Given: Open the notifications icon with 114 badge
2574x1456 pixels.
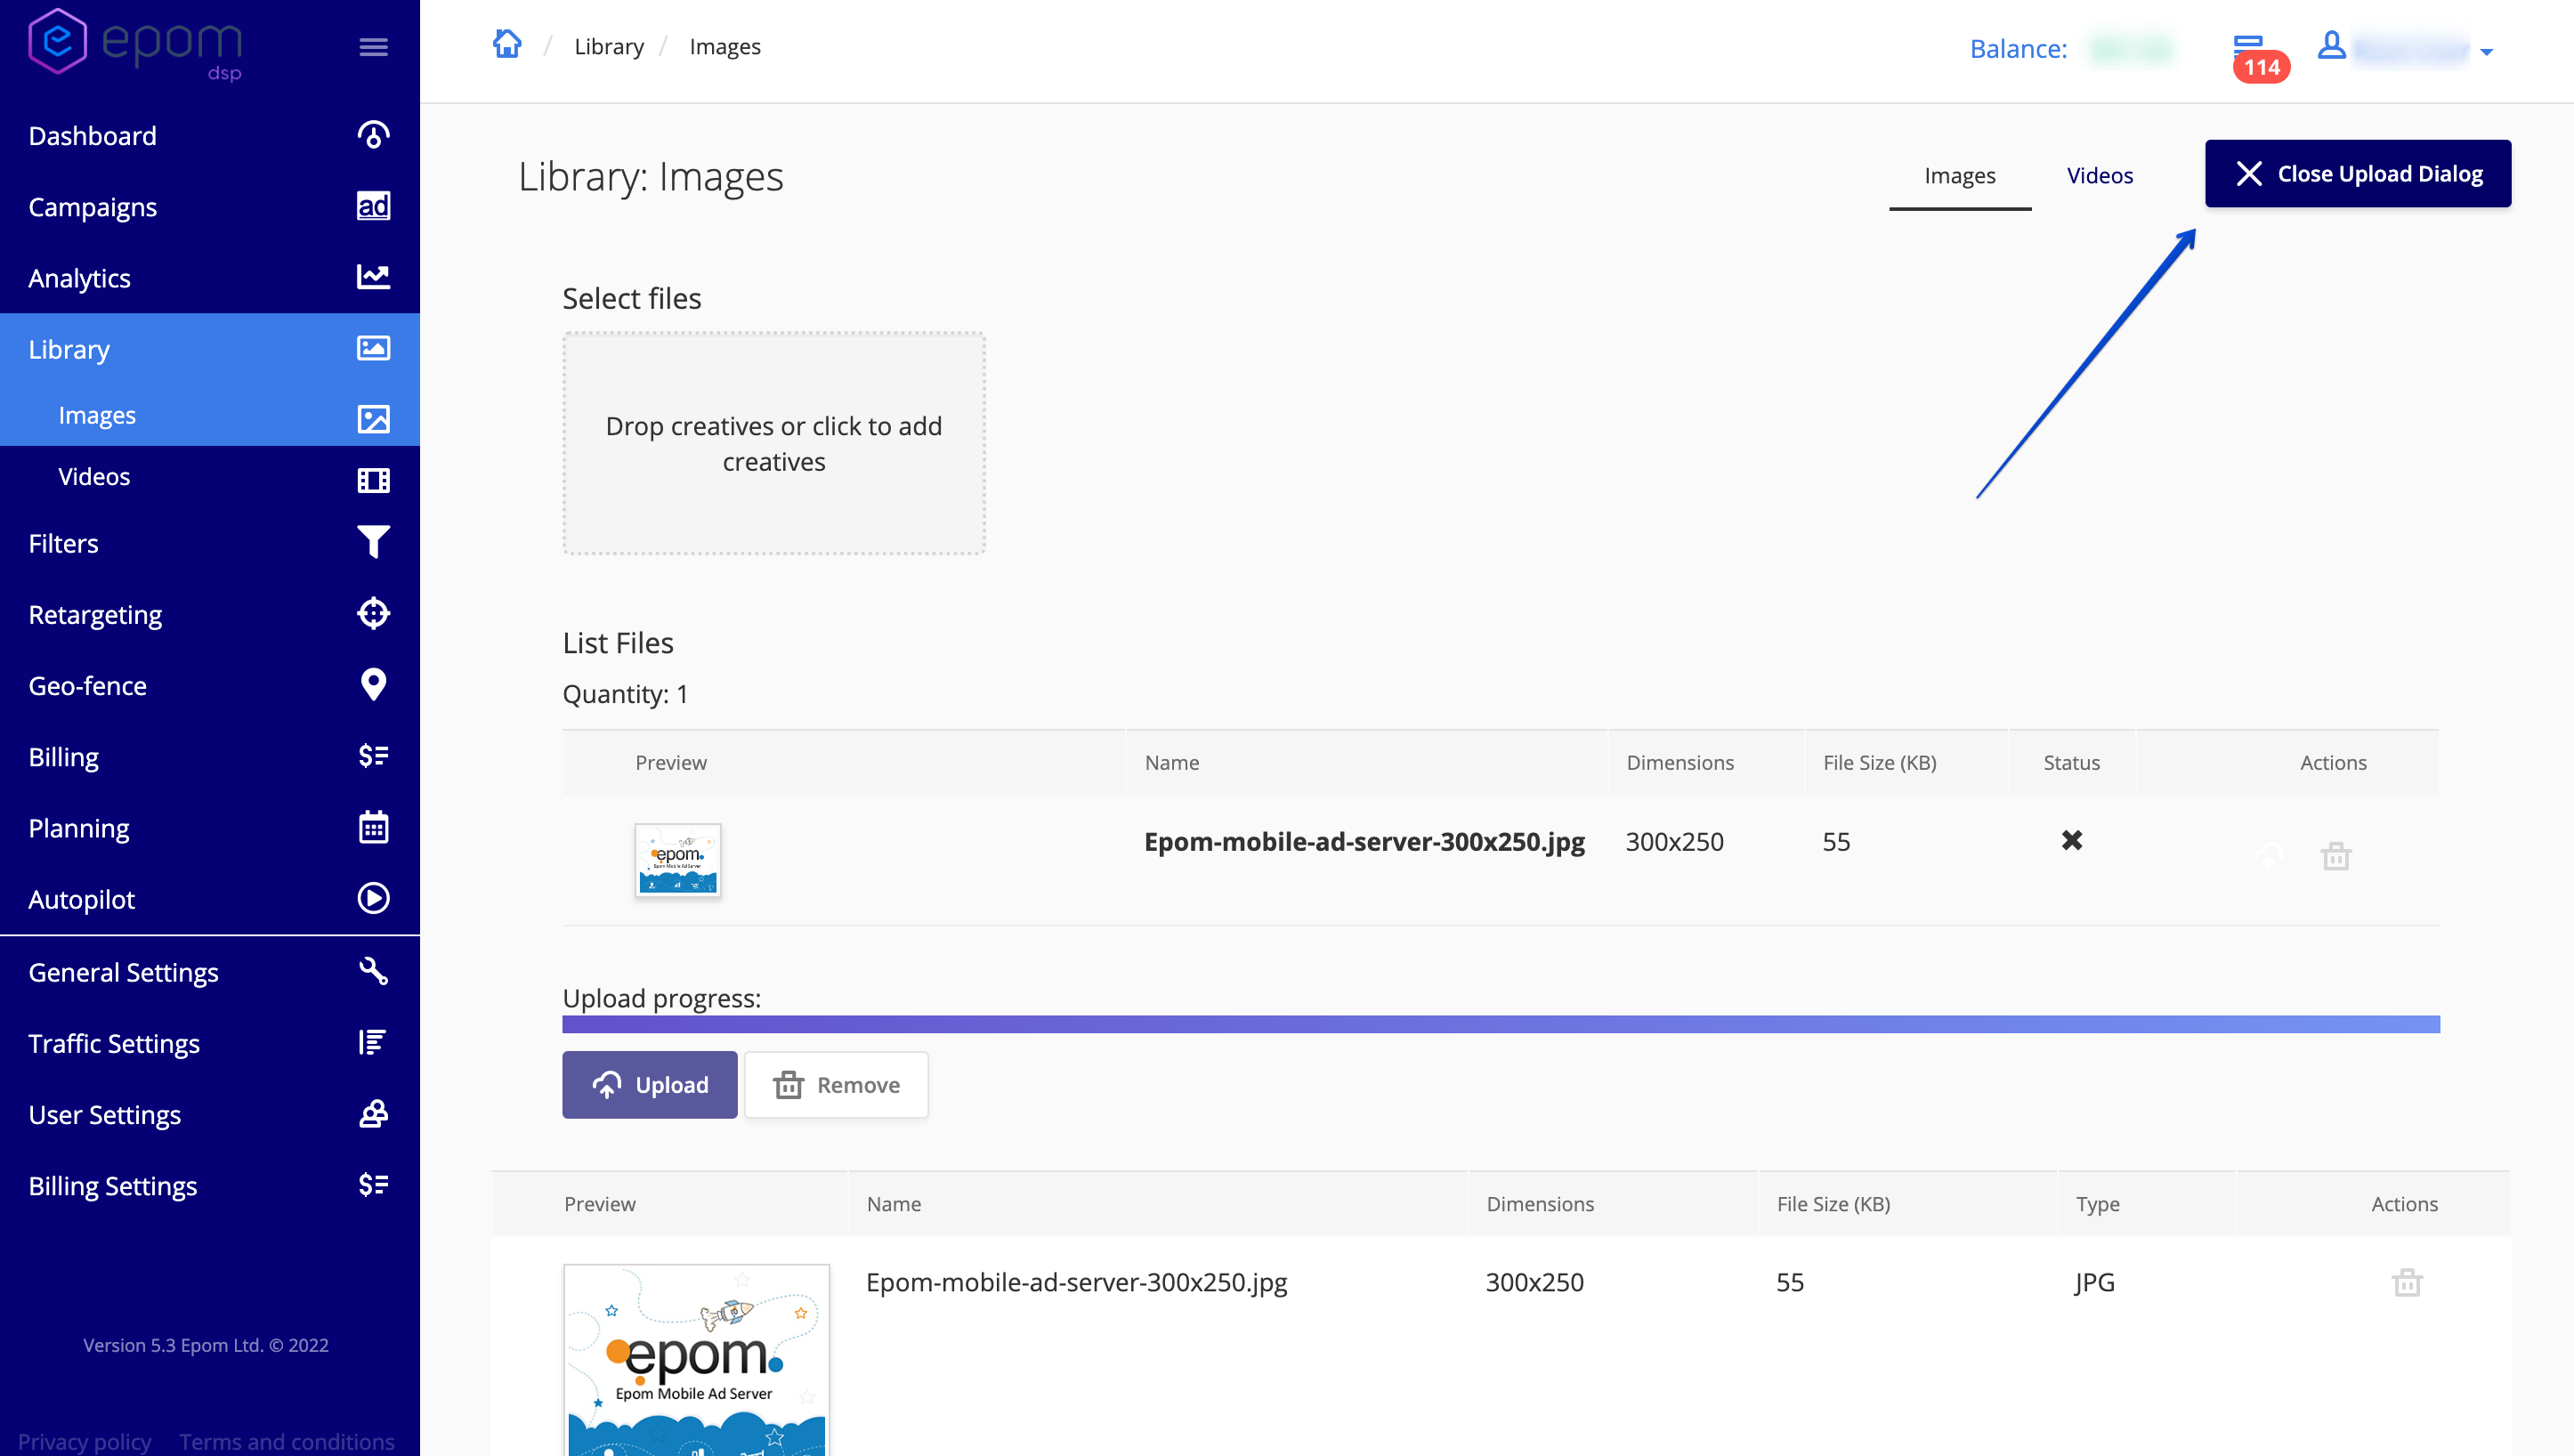Looking at the screenshot, I should pos(2249,50).
